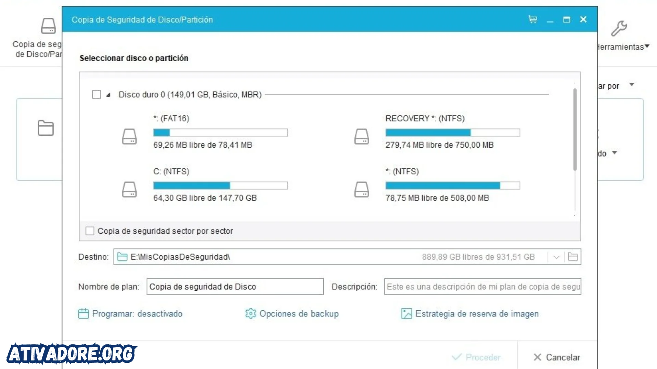The image size is (657, 369).
Task: Click the RECOVERY partition usage bar
Action: point(453,133)
